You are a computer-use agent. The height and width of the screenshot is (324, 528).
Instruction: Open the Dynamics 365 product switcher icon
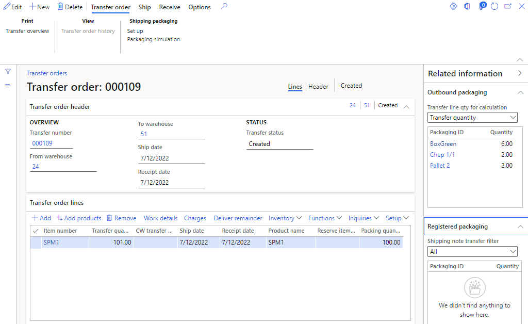click(x=453, y=6)
